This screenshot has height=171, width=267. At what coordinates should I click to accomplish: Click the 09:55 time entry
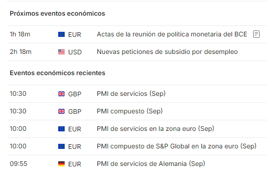pos(18,164)
